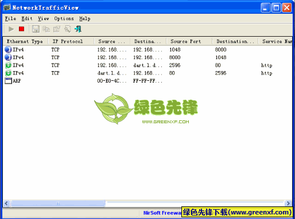Click the Save floppy disk toolbar icon
The image size is (295, 219).
coord(36,29)
